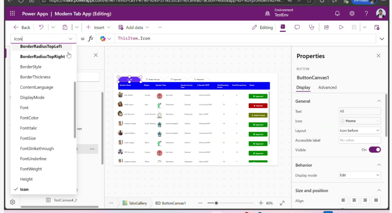The height and width of the screenshot is (213, 392).
Task: Open the App checker stethoscope icon
Action: point(311,27)
